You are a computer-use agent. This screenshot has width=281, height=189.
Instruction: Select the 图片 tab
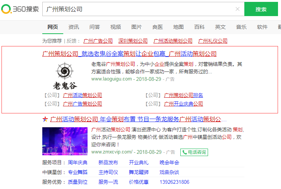coord(137,27)
